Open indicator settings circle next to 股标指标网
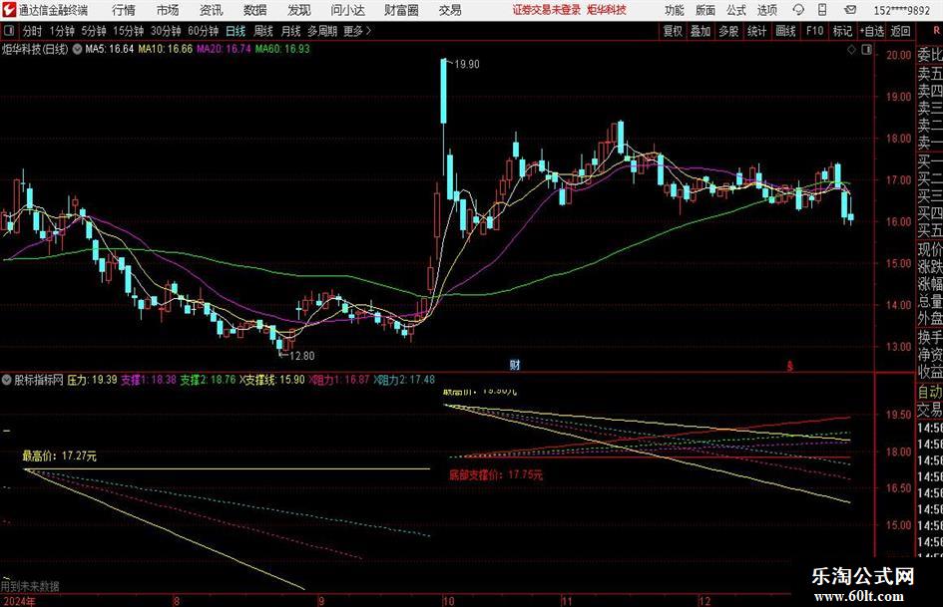 7,380
